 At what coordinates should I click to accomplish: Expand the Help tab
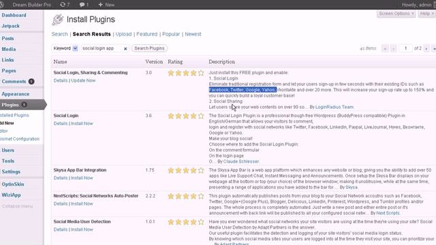click(426, 14)
